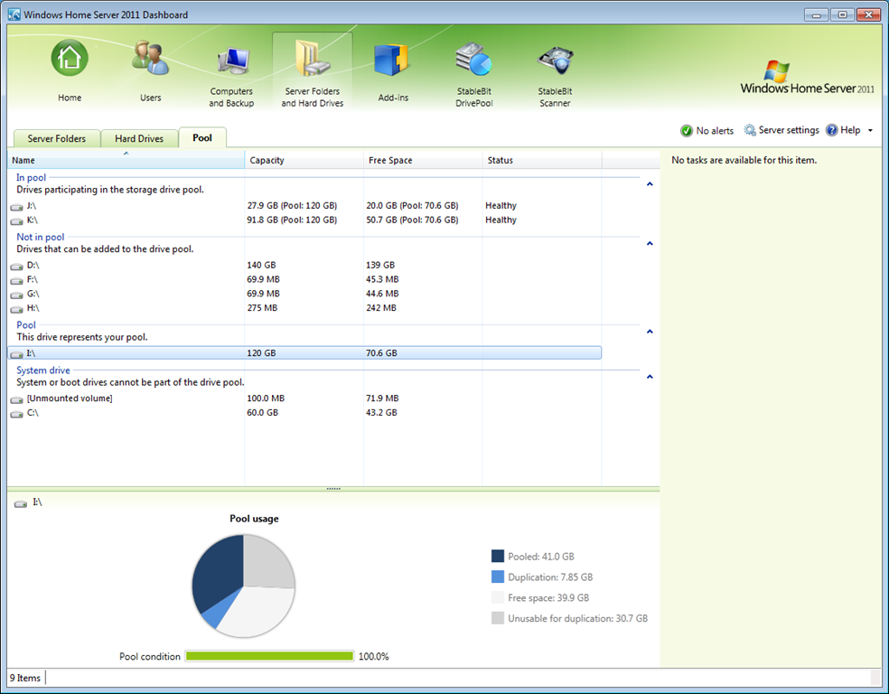Sort by the Capacity column header
The image size is (889, 694).
click(304, 160)
